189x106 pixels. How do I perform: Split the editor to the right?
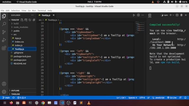click(139, 15)
